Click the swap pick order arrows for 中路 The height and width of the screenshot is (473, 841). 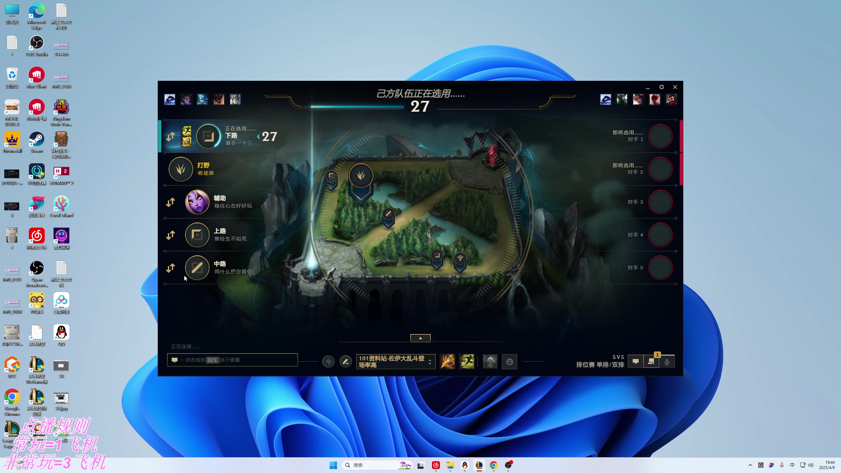coord(170,268)
